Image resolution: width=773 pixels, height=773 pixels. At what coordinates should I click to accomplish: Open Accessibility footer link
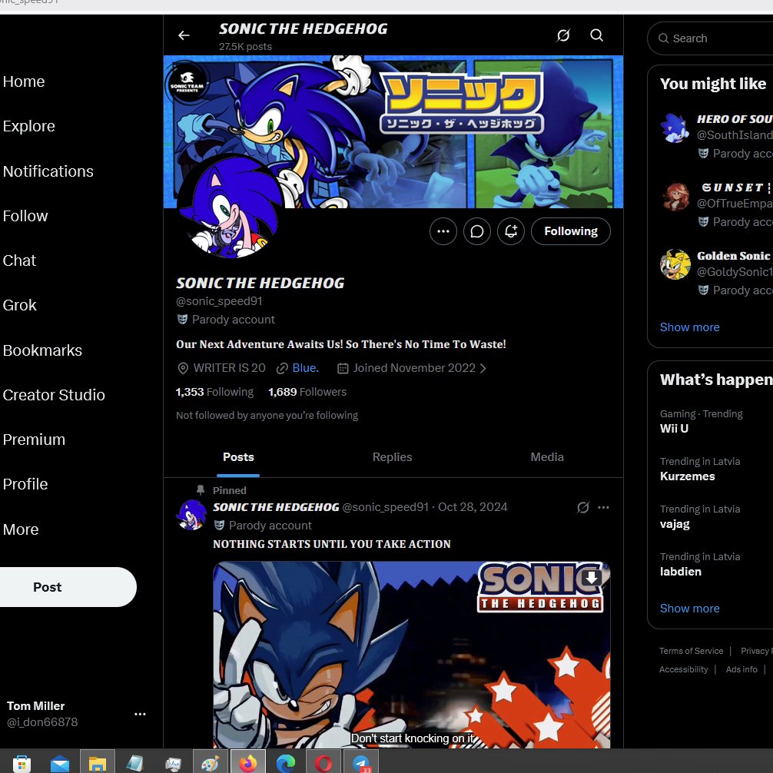683,669
